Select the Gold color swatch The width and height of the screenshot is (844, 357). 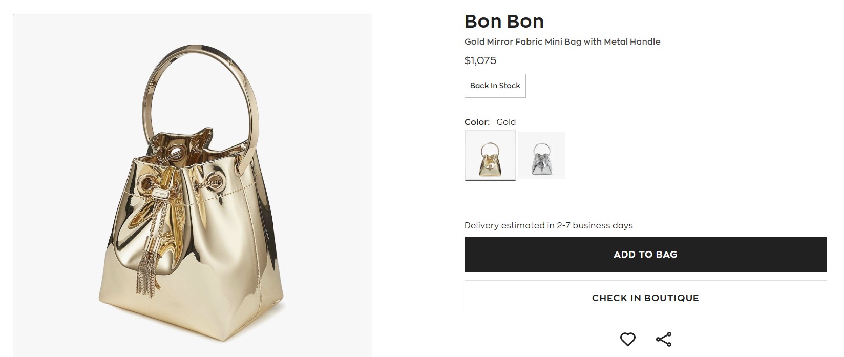click(x=490, y=155)
